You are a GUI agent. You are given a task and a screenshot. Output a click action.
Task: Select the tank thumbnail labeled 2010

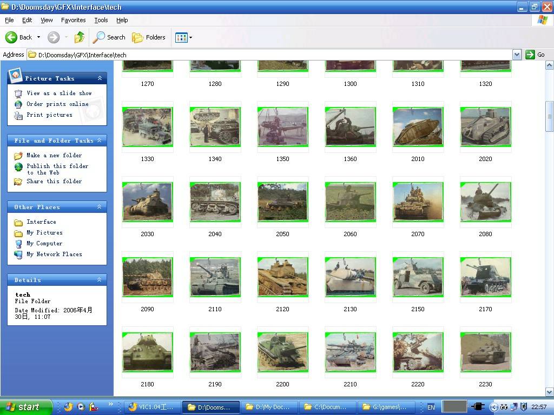418,127
